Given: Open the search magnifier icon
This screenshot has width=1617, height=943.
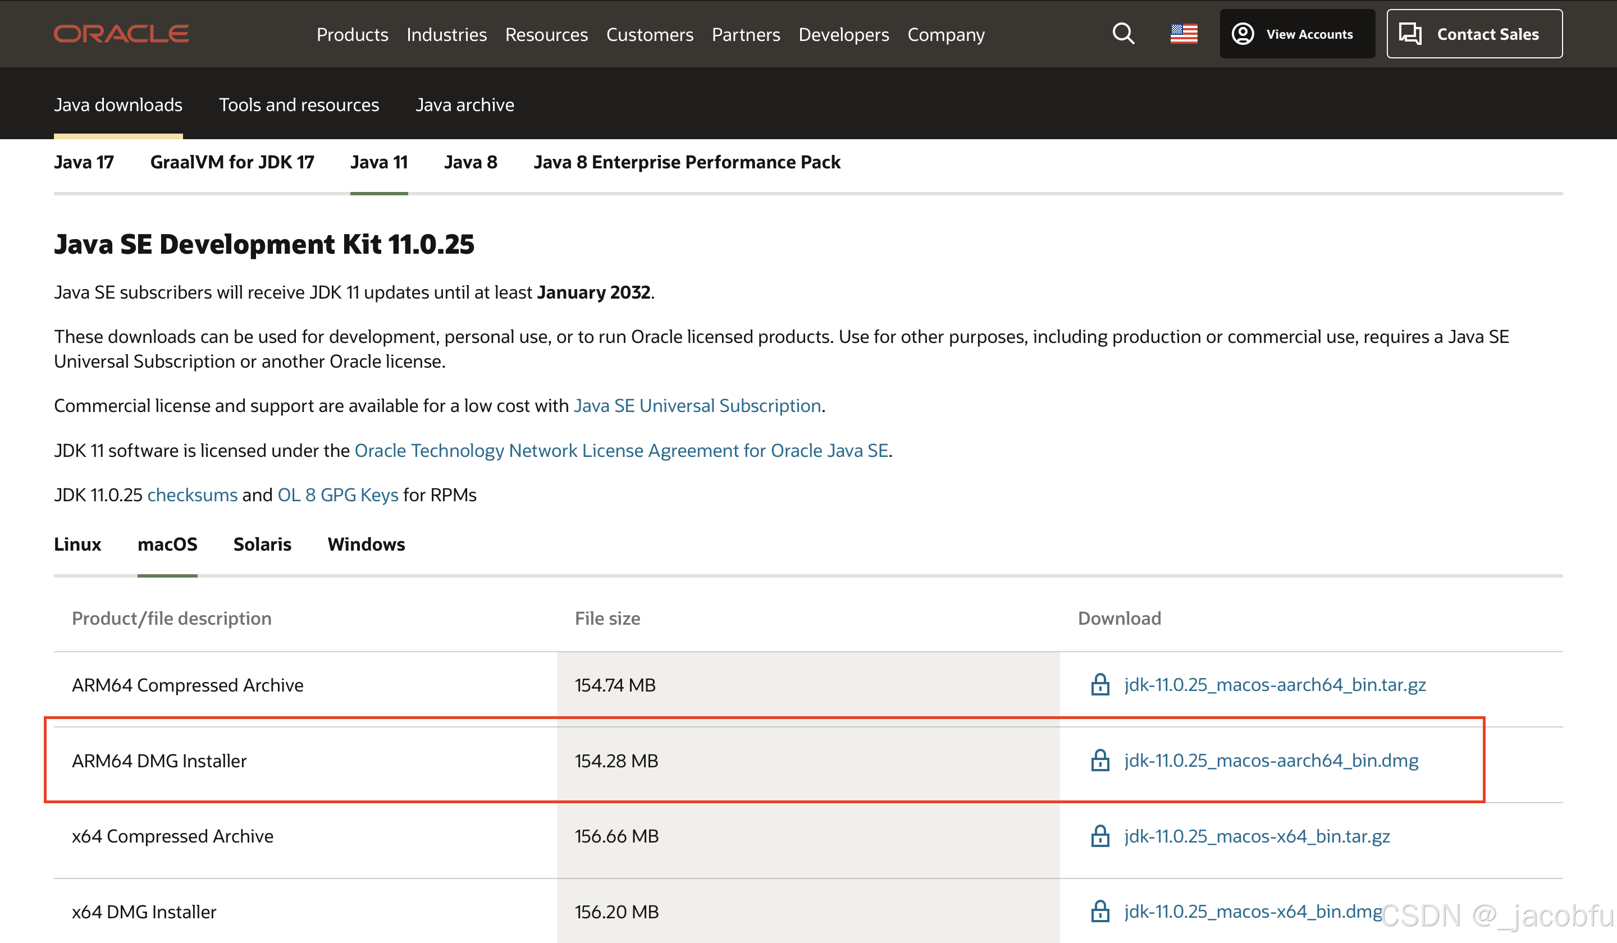Looking at the screenshot, I should tap(1123, 33).
